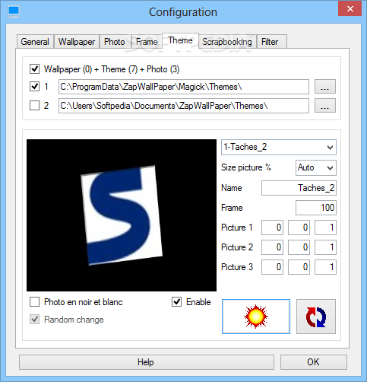This screenshot has height=382, width=367.
Task: Click the Name field containing Taches_2
Action: (x=299, y=188)
